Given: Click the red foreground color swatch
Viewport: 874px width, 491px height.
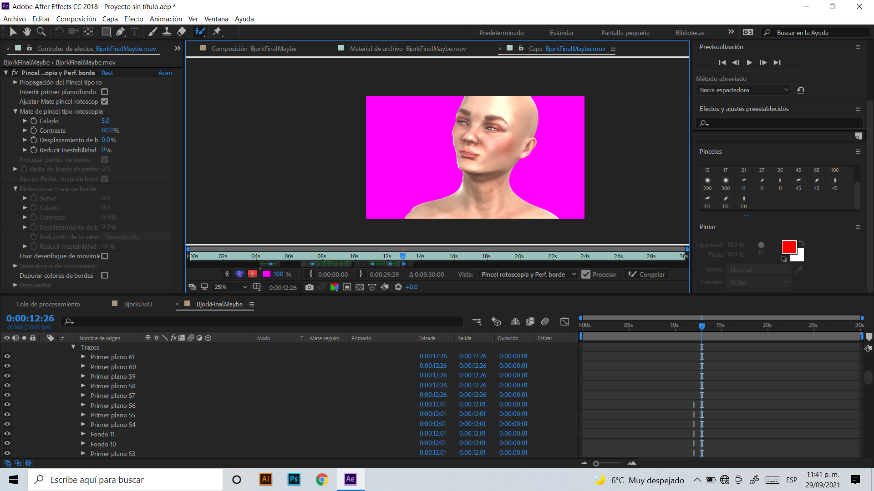Looking at the screenshot, I should 789,247.
